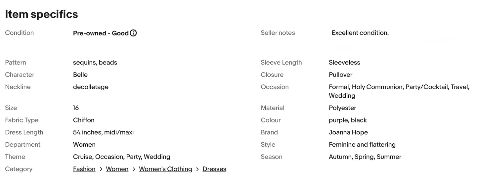Click the Autumn, Spring, Summer season value
This screenshot has height=184, width=478.
click(x=365, y=157)
